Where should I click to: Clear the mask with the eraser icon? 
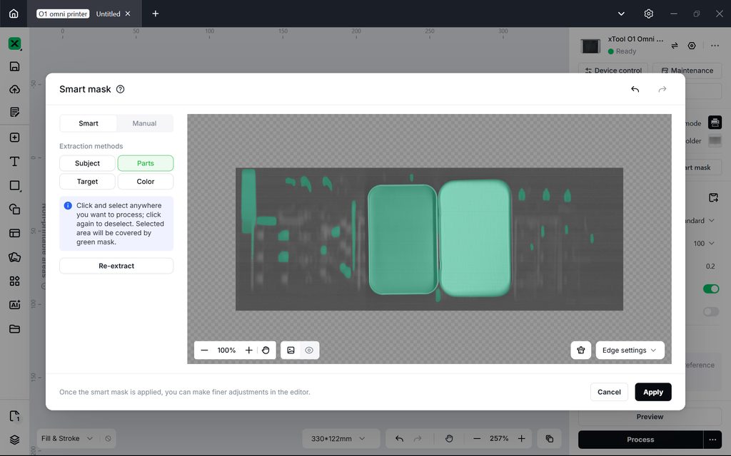(x=581, y=351)
